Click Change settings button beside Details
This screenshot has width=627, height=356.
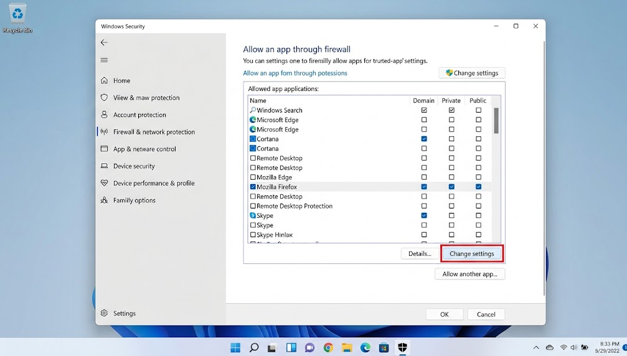click(x=472, y=253)
